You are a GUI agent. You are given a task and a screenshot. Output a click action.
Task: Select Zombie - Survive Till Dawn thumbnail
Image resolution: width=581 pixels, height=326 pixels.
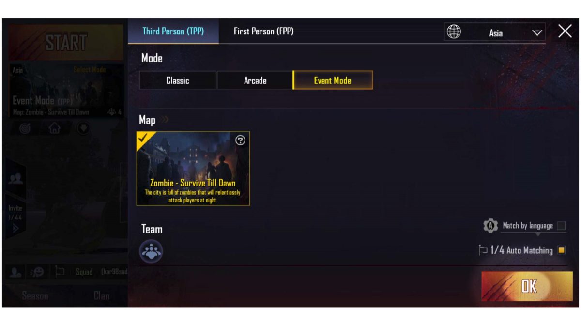pyautogui.click(x=193, y=169)
